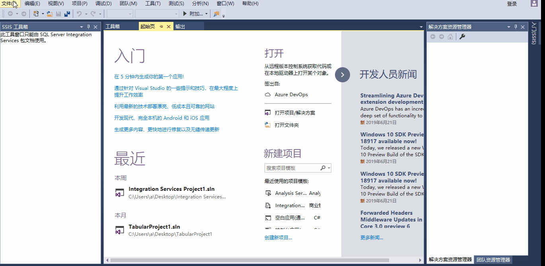Image resolution: width=545 pixels, height=266 pixels.
Task: Click the 创建新项目... link
Action: point(278,238)
